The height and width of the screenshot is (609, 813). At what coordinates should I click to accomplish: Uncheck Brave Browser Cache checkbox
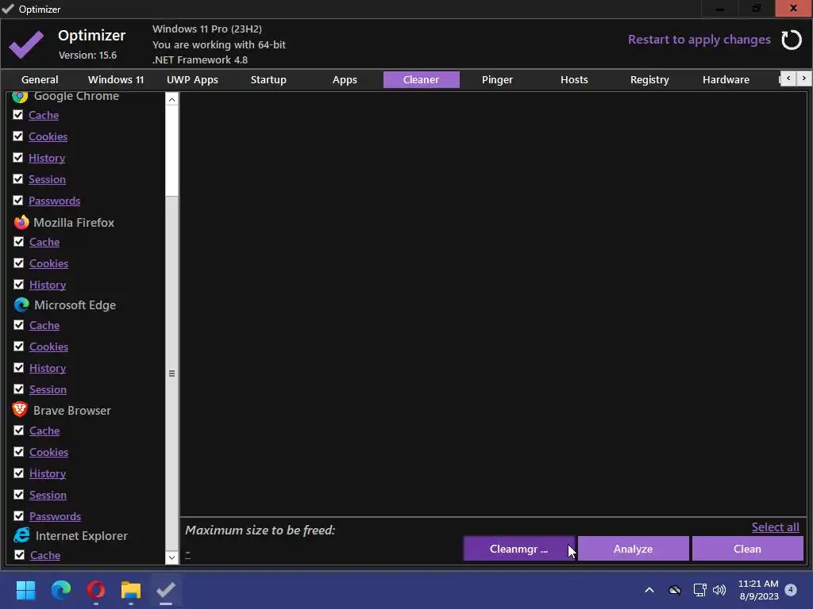coord(19,431)
